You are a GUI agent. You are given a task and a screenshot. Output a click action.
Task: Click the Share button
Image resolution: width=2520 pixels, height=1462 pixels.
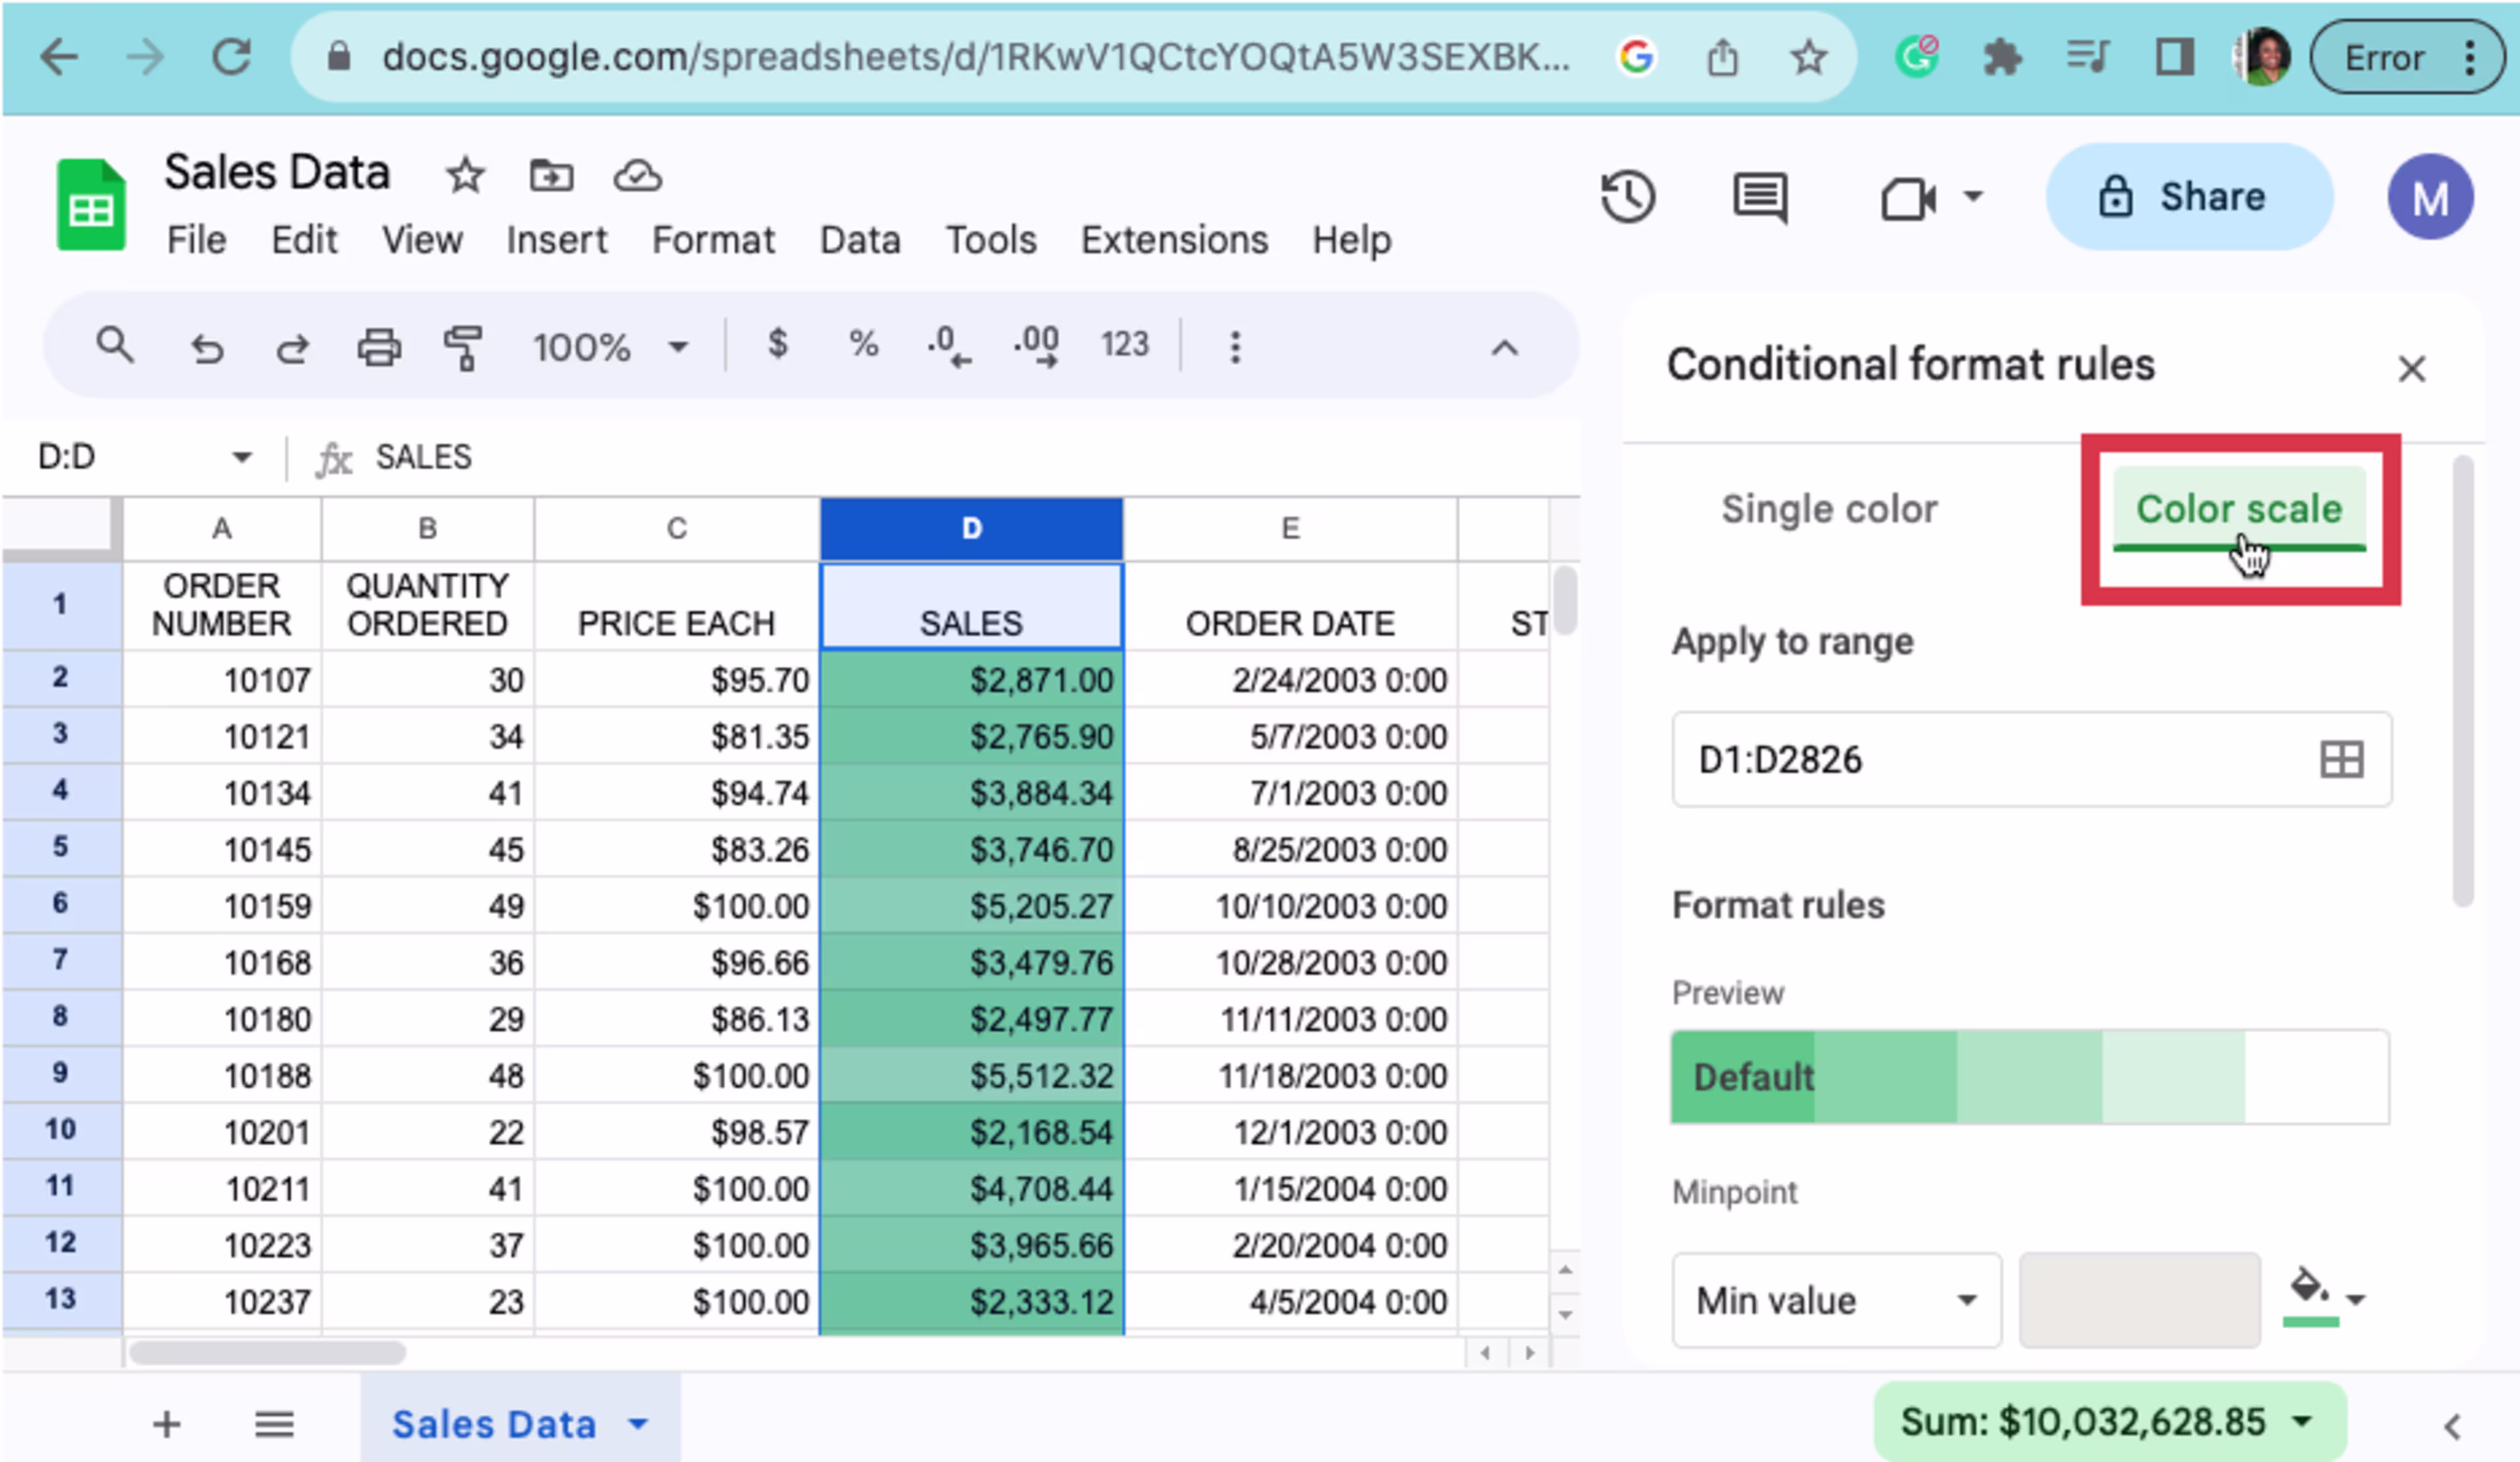click(x=2189, y=196)
